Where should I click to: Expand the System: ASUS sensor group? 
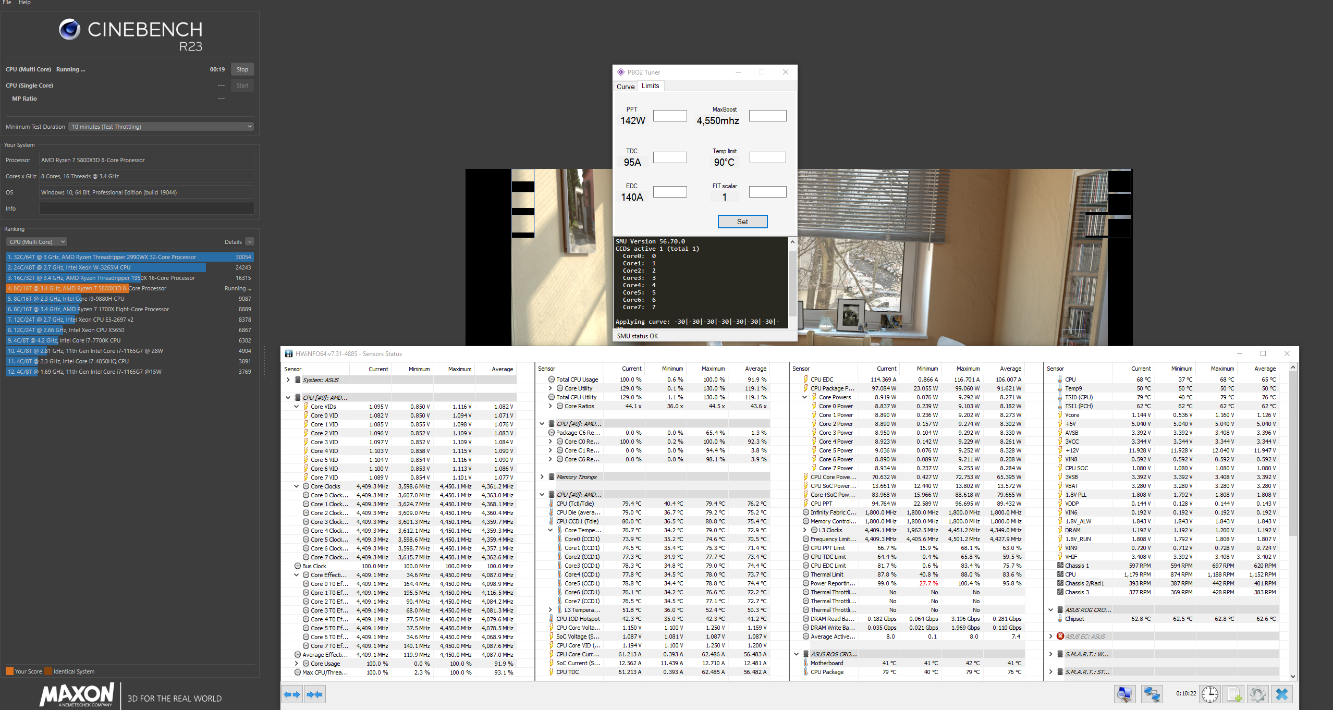pos(288,380)
